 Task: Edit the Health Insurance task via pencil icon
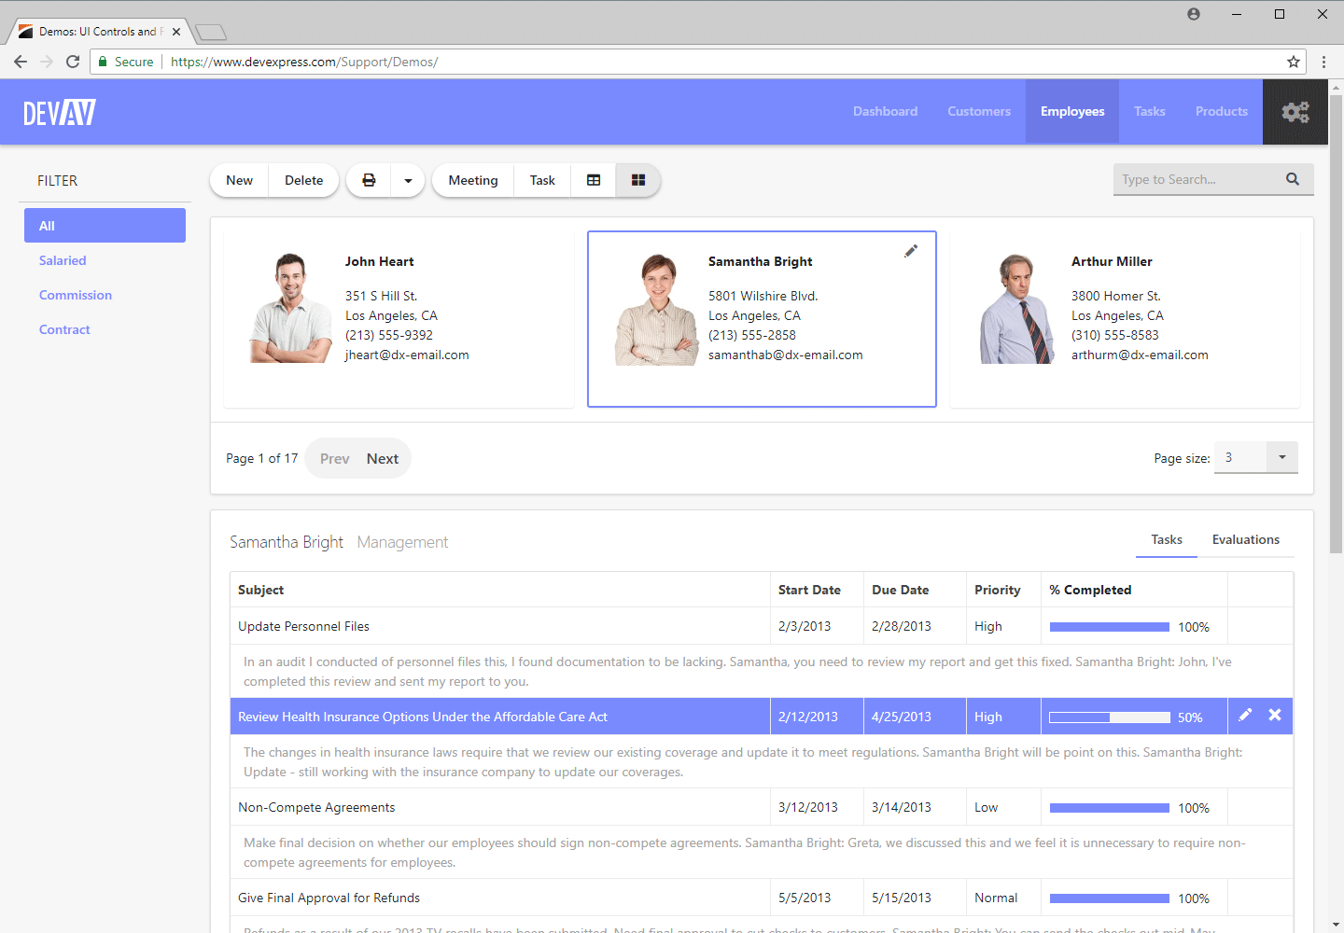click(1245, 714)
